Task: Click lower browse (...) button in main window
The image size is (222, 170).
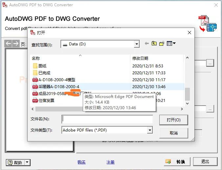Action: click(x=210, y=109)
